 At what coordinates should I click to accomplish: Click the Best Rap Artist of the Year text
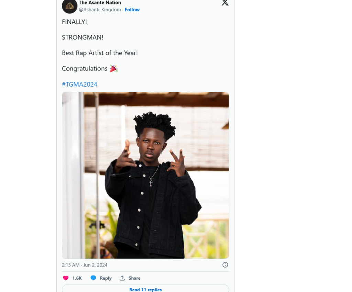click(x=100, y=53)
